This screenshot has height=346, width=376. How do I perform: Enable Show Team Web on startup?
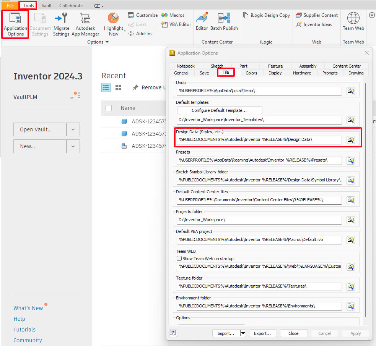179,259
